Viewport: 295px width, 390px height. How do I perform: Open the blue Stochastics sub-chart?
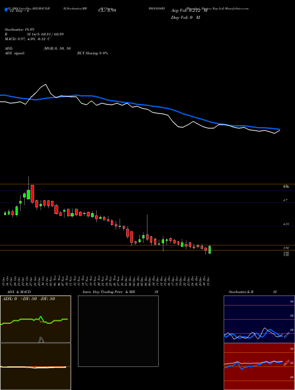259,319
